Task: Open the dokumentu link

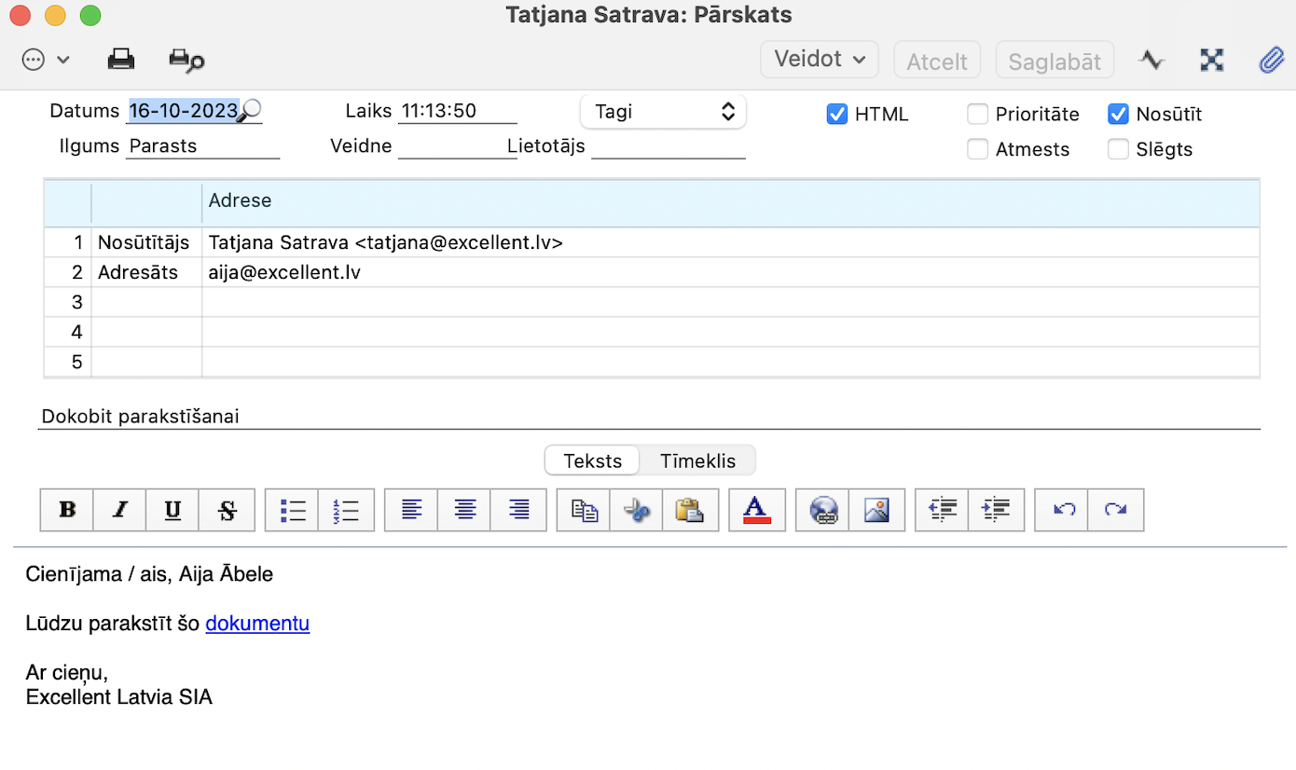Action: 257,624
